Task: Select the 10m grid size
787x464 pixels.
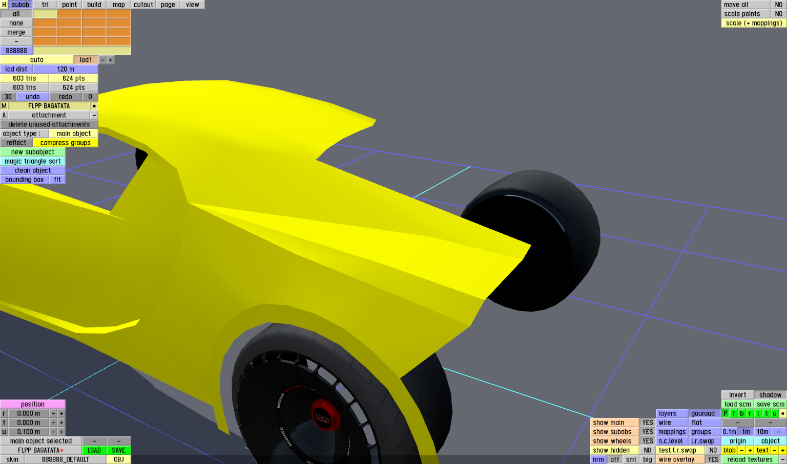Action: coord(762,432)
